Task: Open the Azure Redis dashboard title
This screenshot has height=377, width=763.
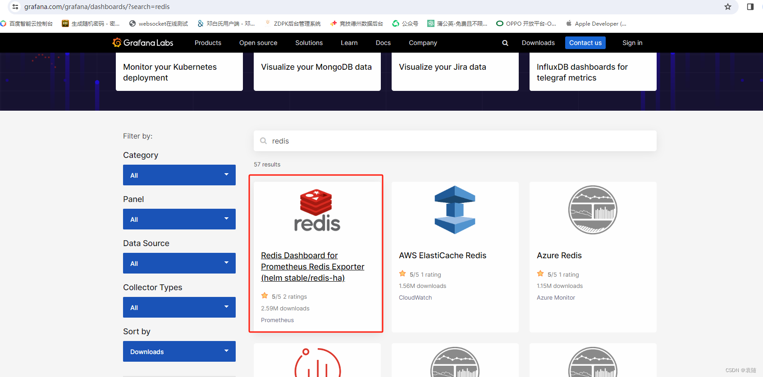Action: pos(559,256)
